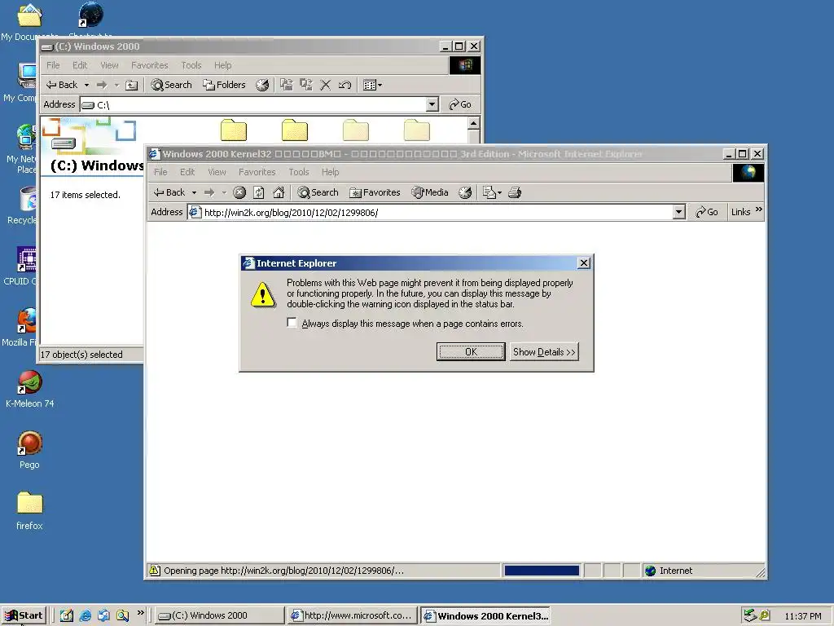
Task: Open Edit menu in C: Windows 2000 window
Action: point(80,65)
